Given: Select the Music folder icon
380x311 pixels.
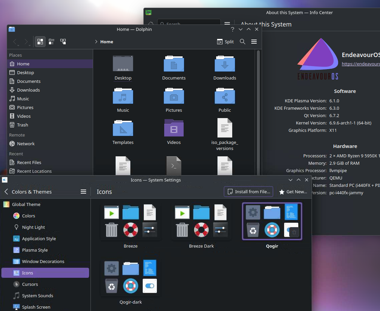Looking at the screenshot, I should coord(123,96).
